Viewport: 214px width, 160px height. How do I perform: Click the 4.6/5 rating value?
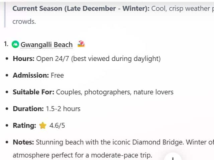tap(57, 126)
